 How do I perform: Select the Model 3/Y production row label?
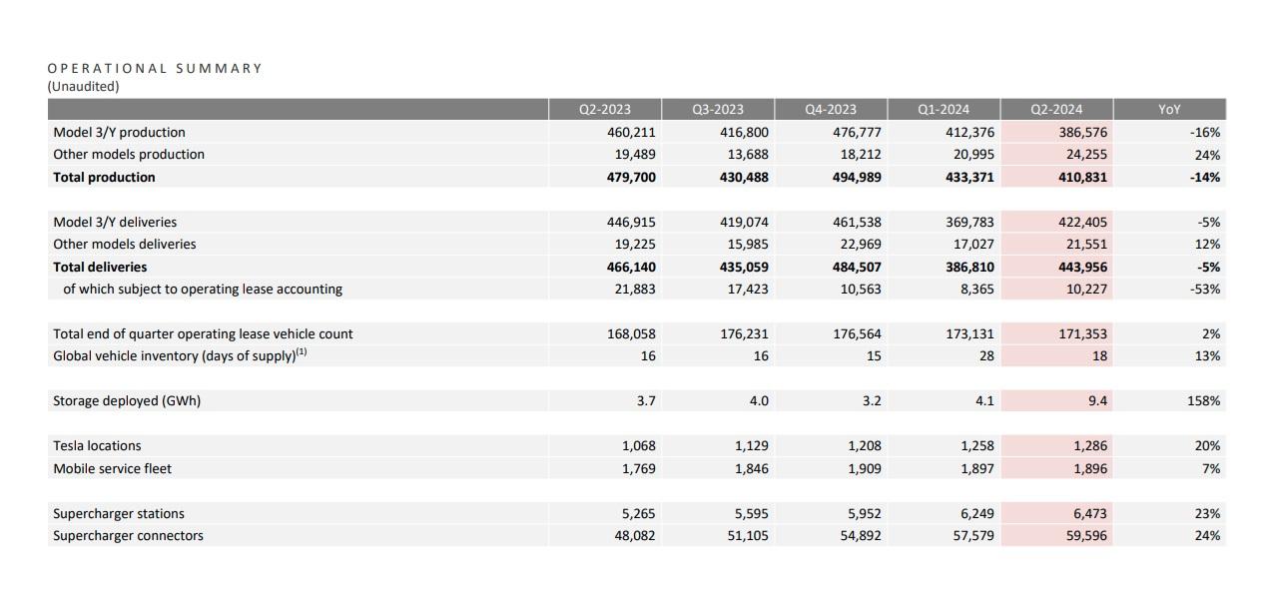119,132
